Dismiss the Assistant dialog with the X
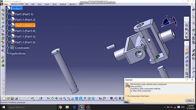Viewport: 196px width, 110px height. pos(192,80)
